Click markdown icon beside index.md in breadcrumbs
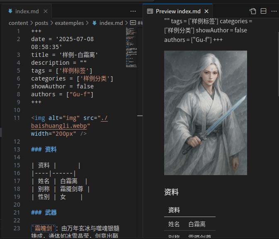 tap(95, 23)
